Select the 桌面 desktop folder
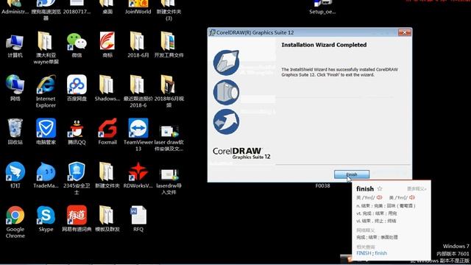The height and width of the screenshot is (265, 471). point(107,7)
